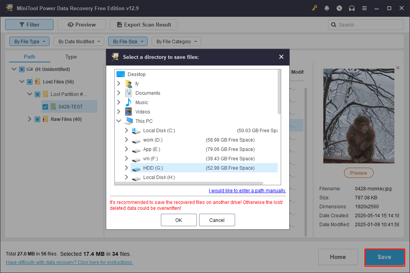
Task: Toggle checkbox for H: Unidentified drive
Action: tap(22, 69)
